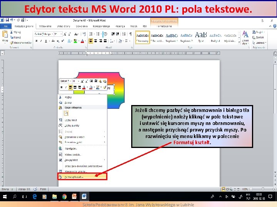Click the numbered list button in the ribbon
This screenshot has height=207, width=277.
coord(98,34)
